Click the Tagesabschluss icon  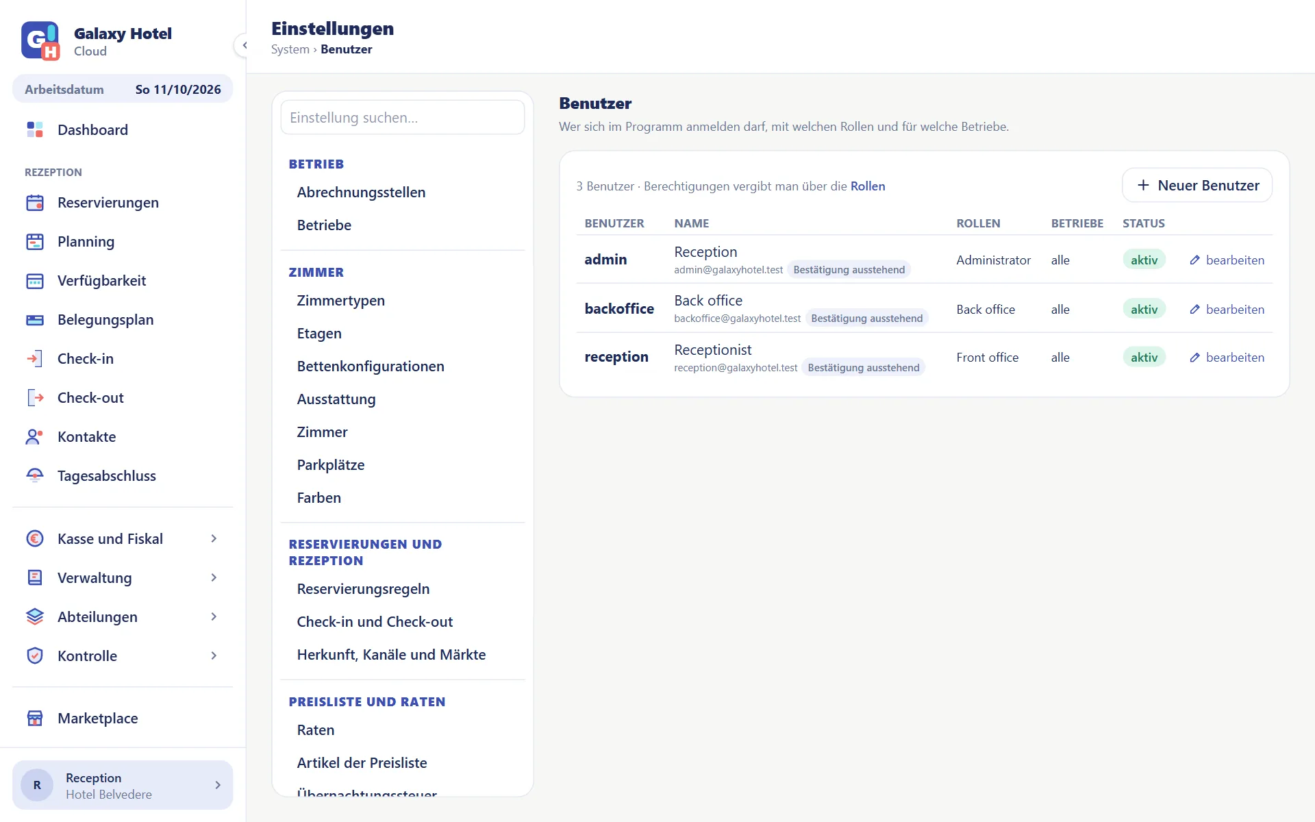point(35,476)
